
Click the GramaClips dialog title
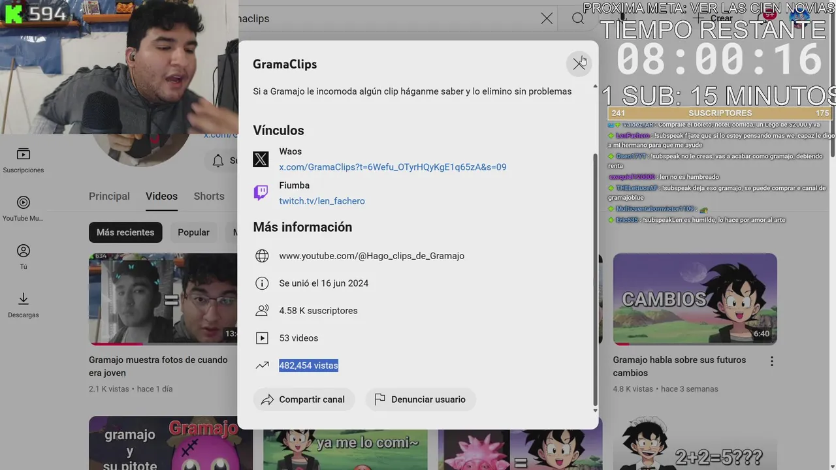click(285, 64)
